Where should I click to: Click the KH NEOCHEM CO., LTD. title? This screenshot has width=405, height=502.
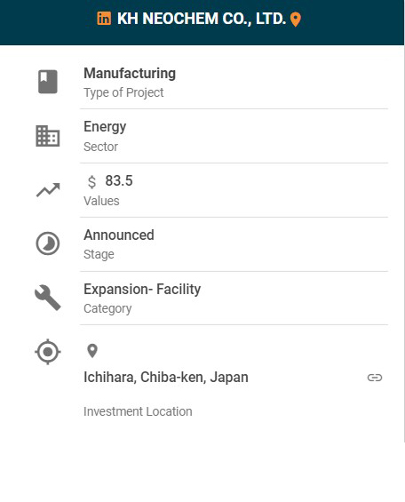(202, 19)
